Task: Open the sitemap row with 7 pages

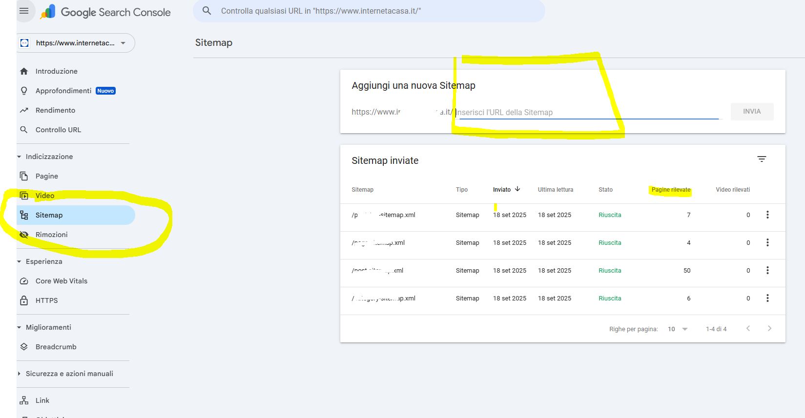Action: (562, 218)
